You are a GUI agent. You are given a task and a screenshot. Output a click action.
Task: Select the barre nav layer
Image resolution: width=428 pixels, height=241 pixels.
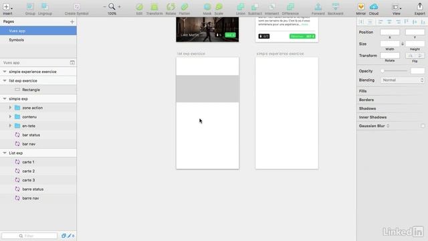click(x=38, y=198)
